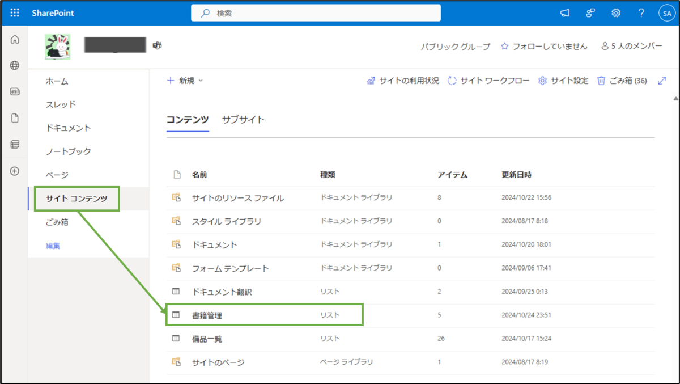Click the list icon for 備品一覧
This screenshot has width=680, height=384.
pyautogui.click(x=176, y=338)
